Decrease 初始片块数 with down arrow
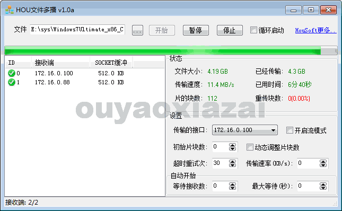The width and height of the screenshot is (342, 211). 233,149
